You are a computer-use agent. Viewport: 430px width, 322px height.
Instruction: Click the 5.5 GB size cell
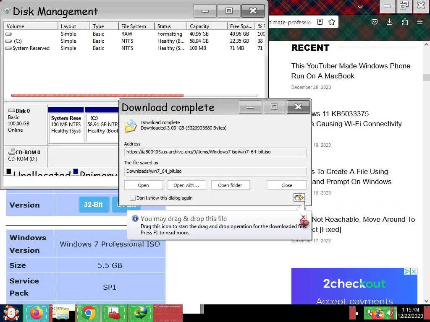click(110, 265)
